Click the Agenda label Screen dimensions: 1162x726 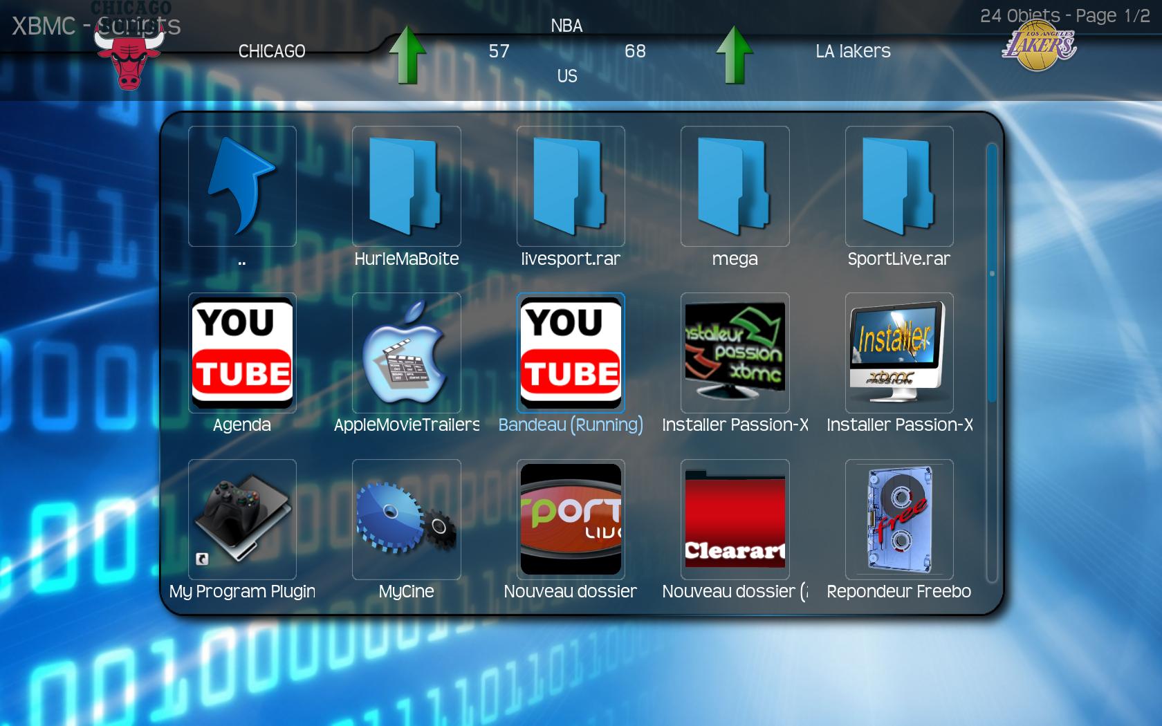point(242,425)
